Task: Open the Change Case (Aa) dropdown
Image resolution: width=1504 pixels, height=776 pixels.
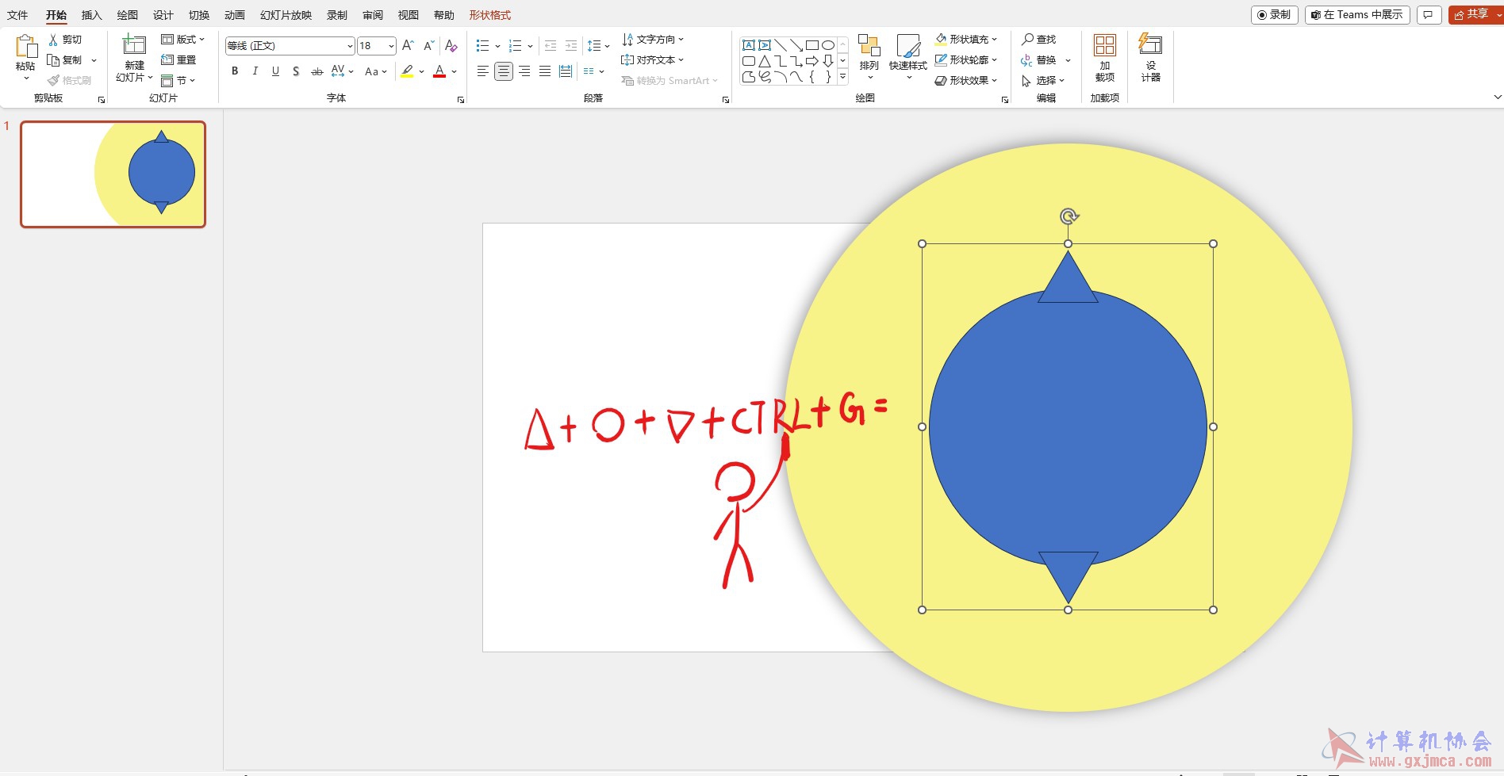Action: [x=375, y=71]
